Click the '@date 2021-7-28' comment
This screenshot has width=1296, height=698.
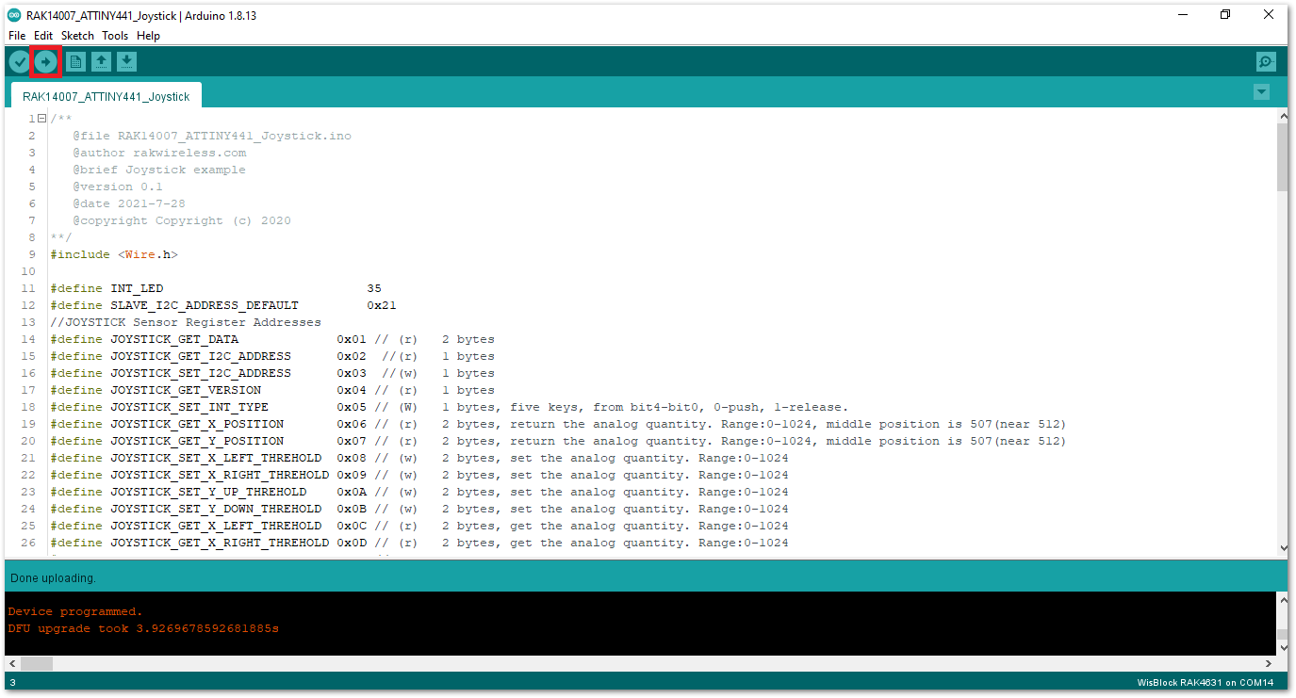pos(129,203)
